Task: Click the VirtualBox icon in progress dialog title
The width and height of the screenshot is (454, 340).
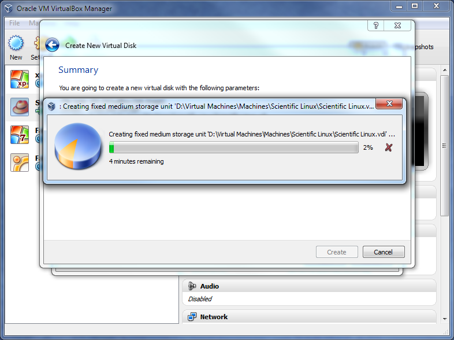Action: coord(51,106)
